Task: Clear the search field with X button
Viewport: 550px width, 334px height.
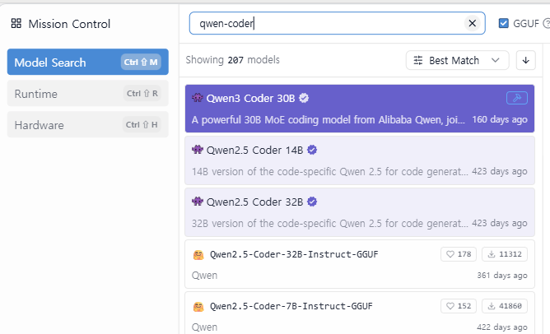Action: pos(472,24)
